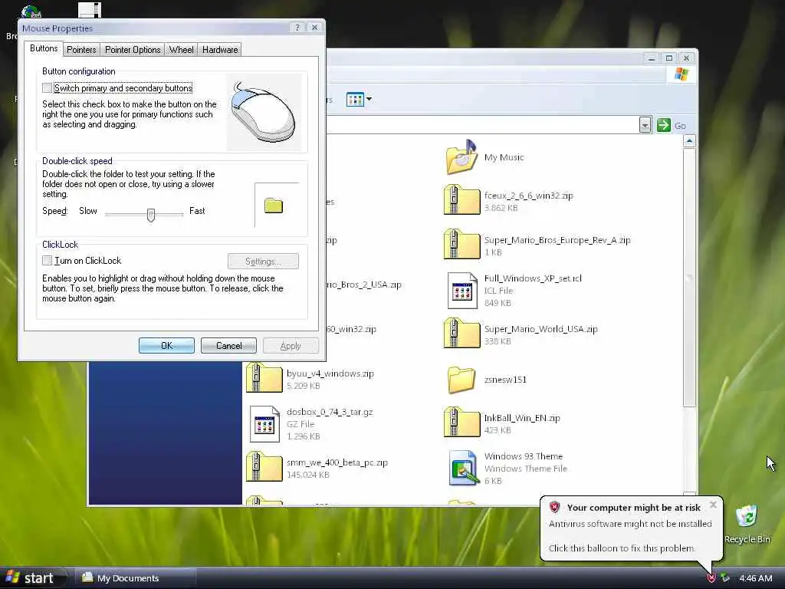This screenshot has height=589, width=785.
Task: Click the dosbox_0_74_3_tar.gz file name
Action: coord(330,412)
